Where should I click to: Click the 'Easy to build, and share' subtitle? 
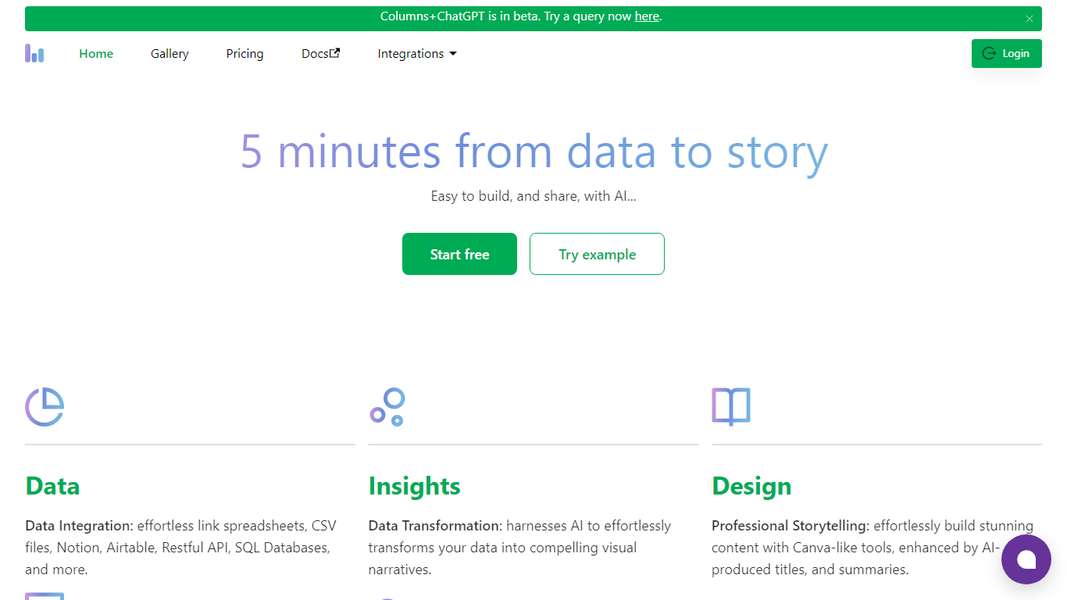[x=533, y=196]
